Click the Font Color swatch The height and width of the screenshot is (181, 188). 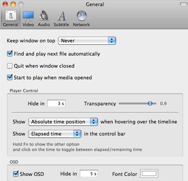(x=149, y=173)
